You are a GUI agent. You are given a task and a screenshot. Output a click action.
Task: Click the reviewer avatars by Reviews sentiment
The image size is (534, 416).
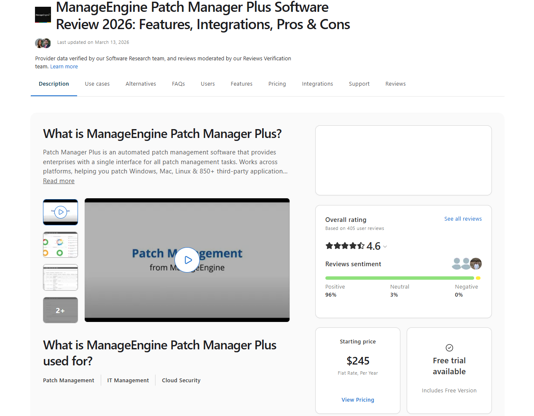coord(467,264)
